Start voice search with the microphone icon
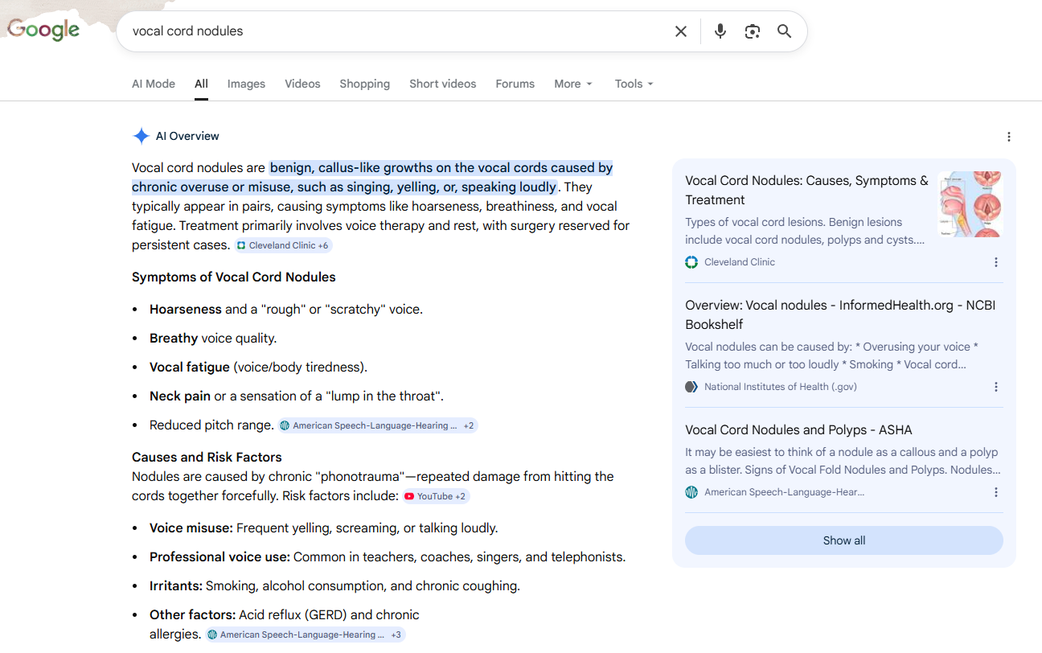This screenshot has height=653, width=1042. click(720, 31)
